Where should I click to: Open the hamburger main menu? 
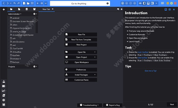pos(163,3)
